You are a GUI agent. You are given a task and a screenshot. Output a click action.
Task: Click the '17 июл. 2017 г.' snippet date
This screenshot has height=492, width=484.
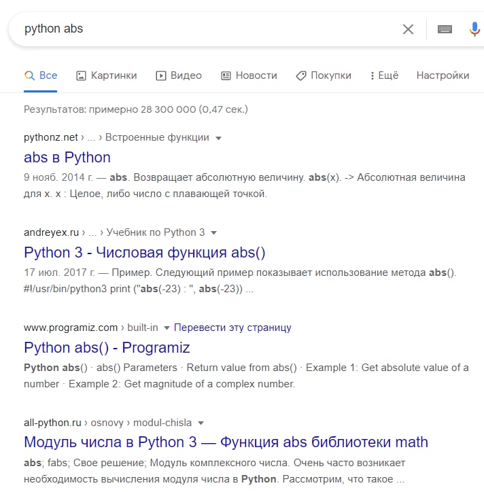coord(59,273)
